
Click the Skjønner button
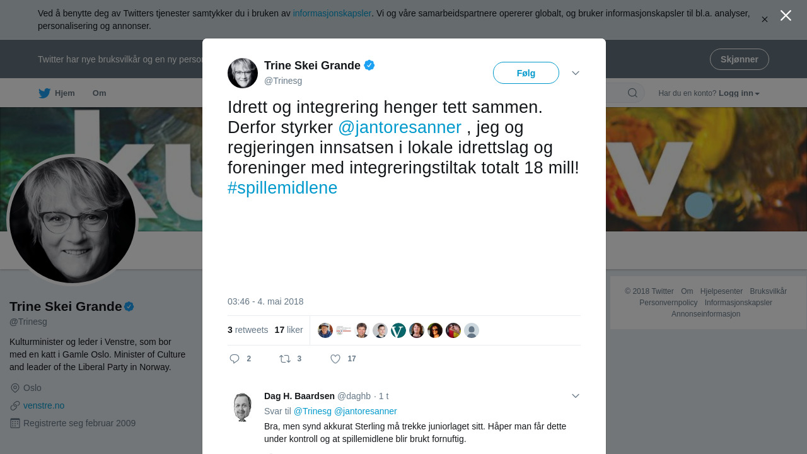click(740, 59)
